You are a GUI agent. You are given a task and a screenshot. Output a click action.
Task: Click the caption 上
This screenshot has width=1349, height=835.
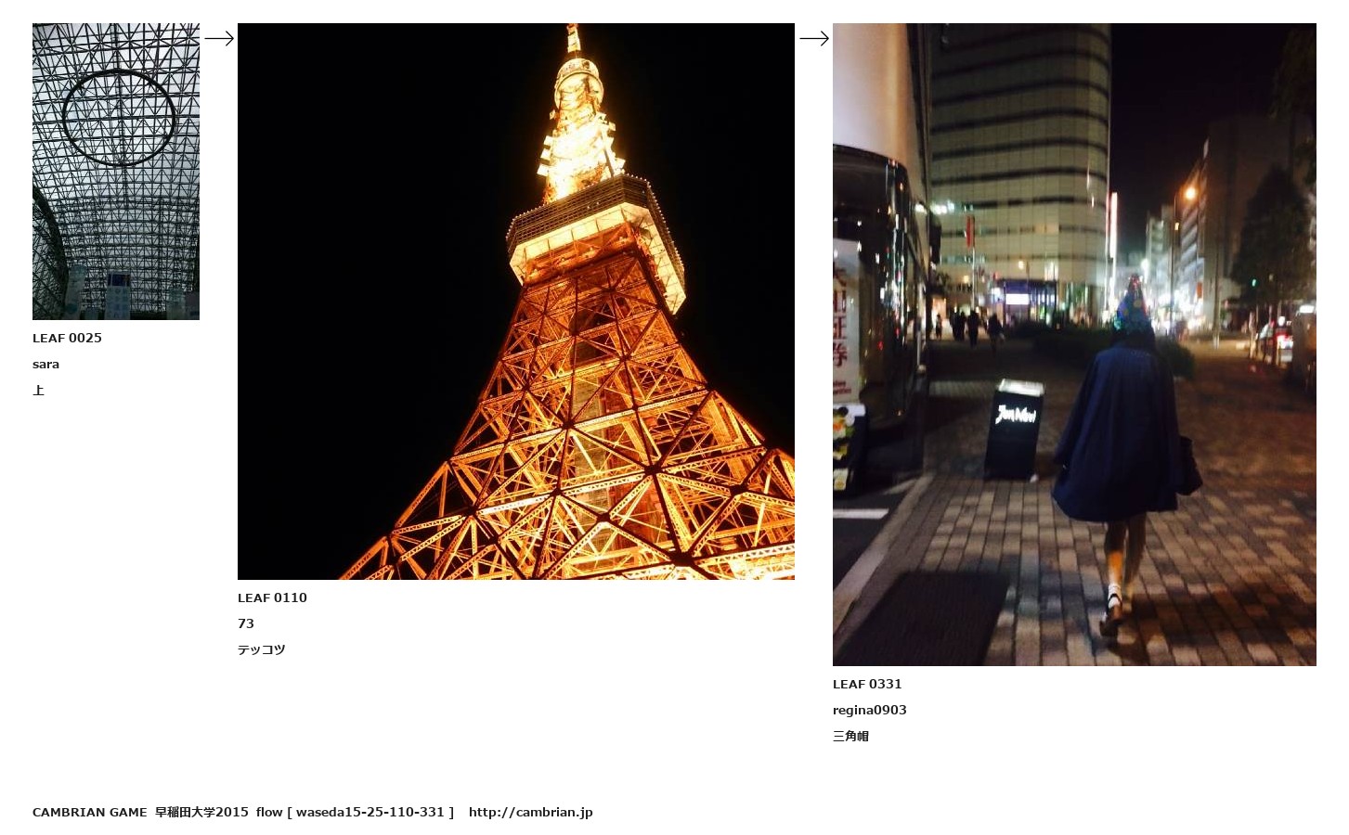tap(38, 390)
